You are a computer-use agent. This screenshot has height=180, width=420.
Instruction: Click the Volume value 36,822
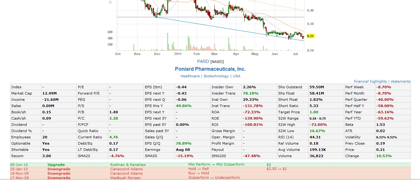(316, 156)
